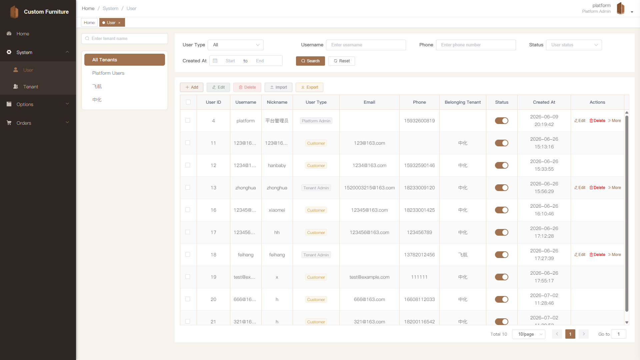The image size is (640, 360).
Task: Disable status switch for user xiaomei
Action: [x=501, y=210]
